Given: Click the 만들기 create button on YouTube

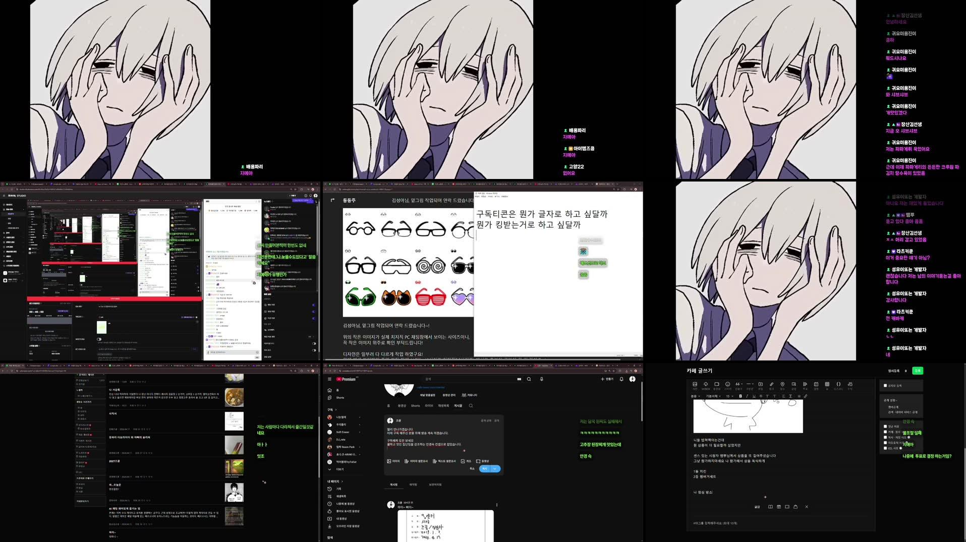Looking at the screenshot, I should tap(607, 379).
